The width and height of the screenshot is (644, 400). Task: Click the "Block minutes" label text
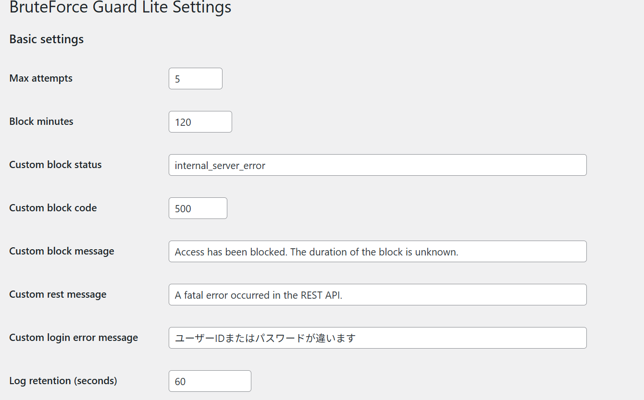tap(41, 121)
